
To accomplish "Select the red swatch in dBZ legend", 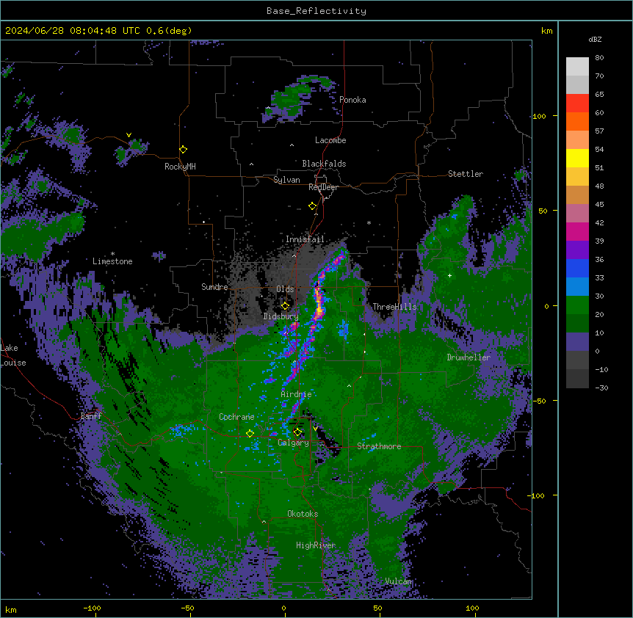I will point(577,103).
